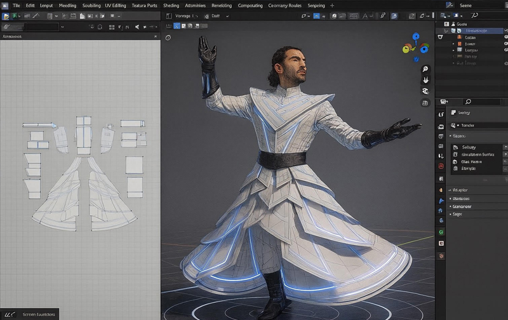This screenshot has height=320, width=508.
Task: Expand the Sagec properties section
Action: click(457, 215)
